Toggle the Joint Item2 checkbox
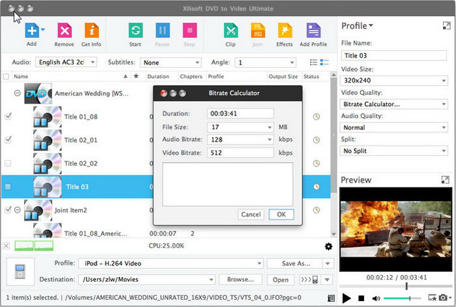The height and width of the screenshot is (307, 456). (8, 209)
